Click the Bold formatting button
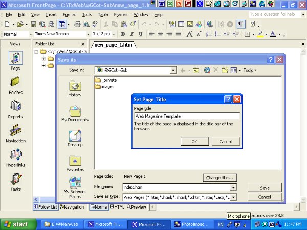Screen dimensions: 307x230 (x=124, y=34)
